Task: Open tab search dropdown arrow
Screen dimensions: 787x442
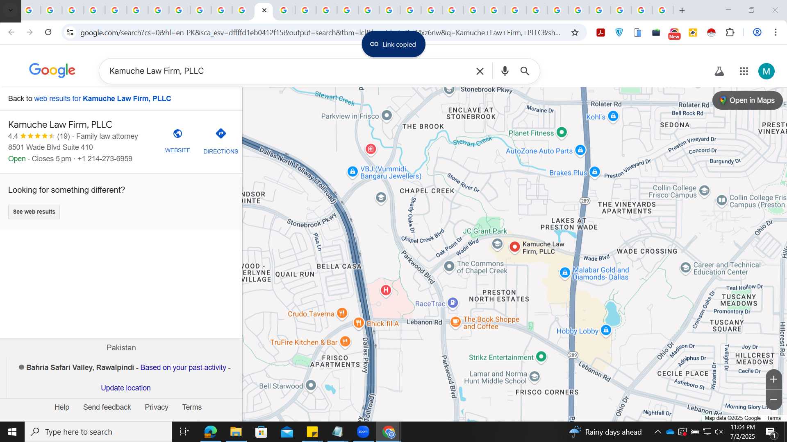Action: (11, 10)
